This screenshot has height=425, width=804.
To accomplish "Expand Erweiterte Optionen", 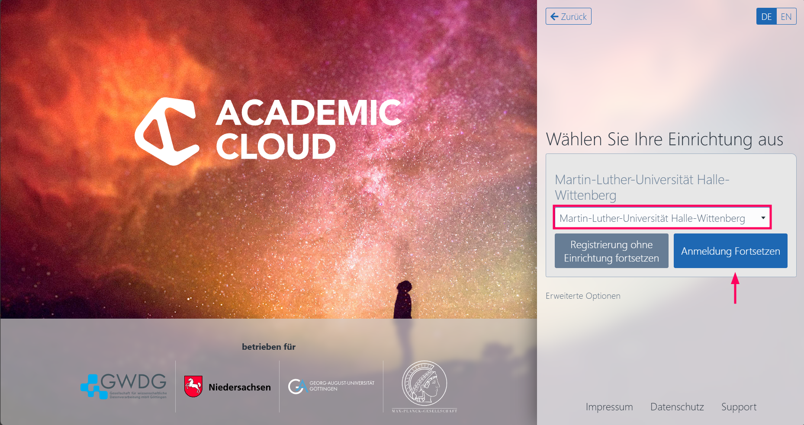I will [x=583, y=296].
